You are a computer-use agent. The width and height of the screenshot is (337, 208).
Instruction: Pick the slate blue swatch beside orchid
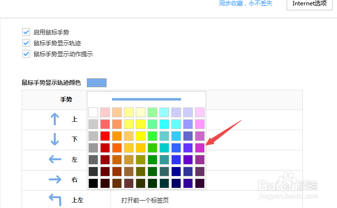tap(188, 136)
